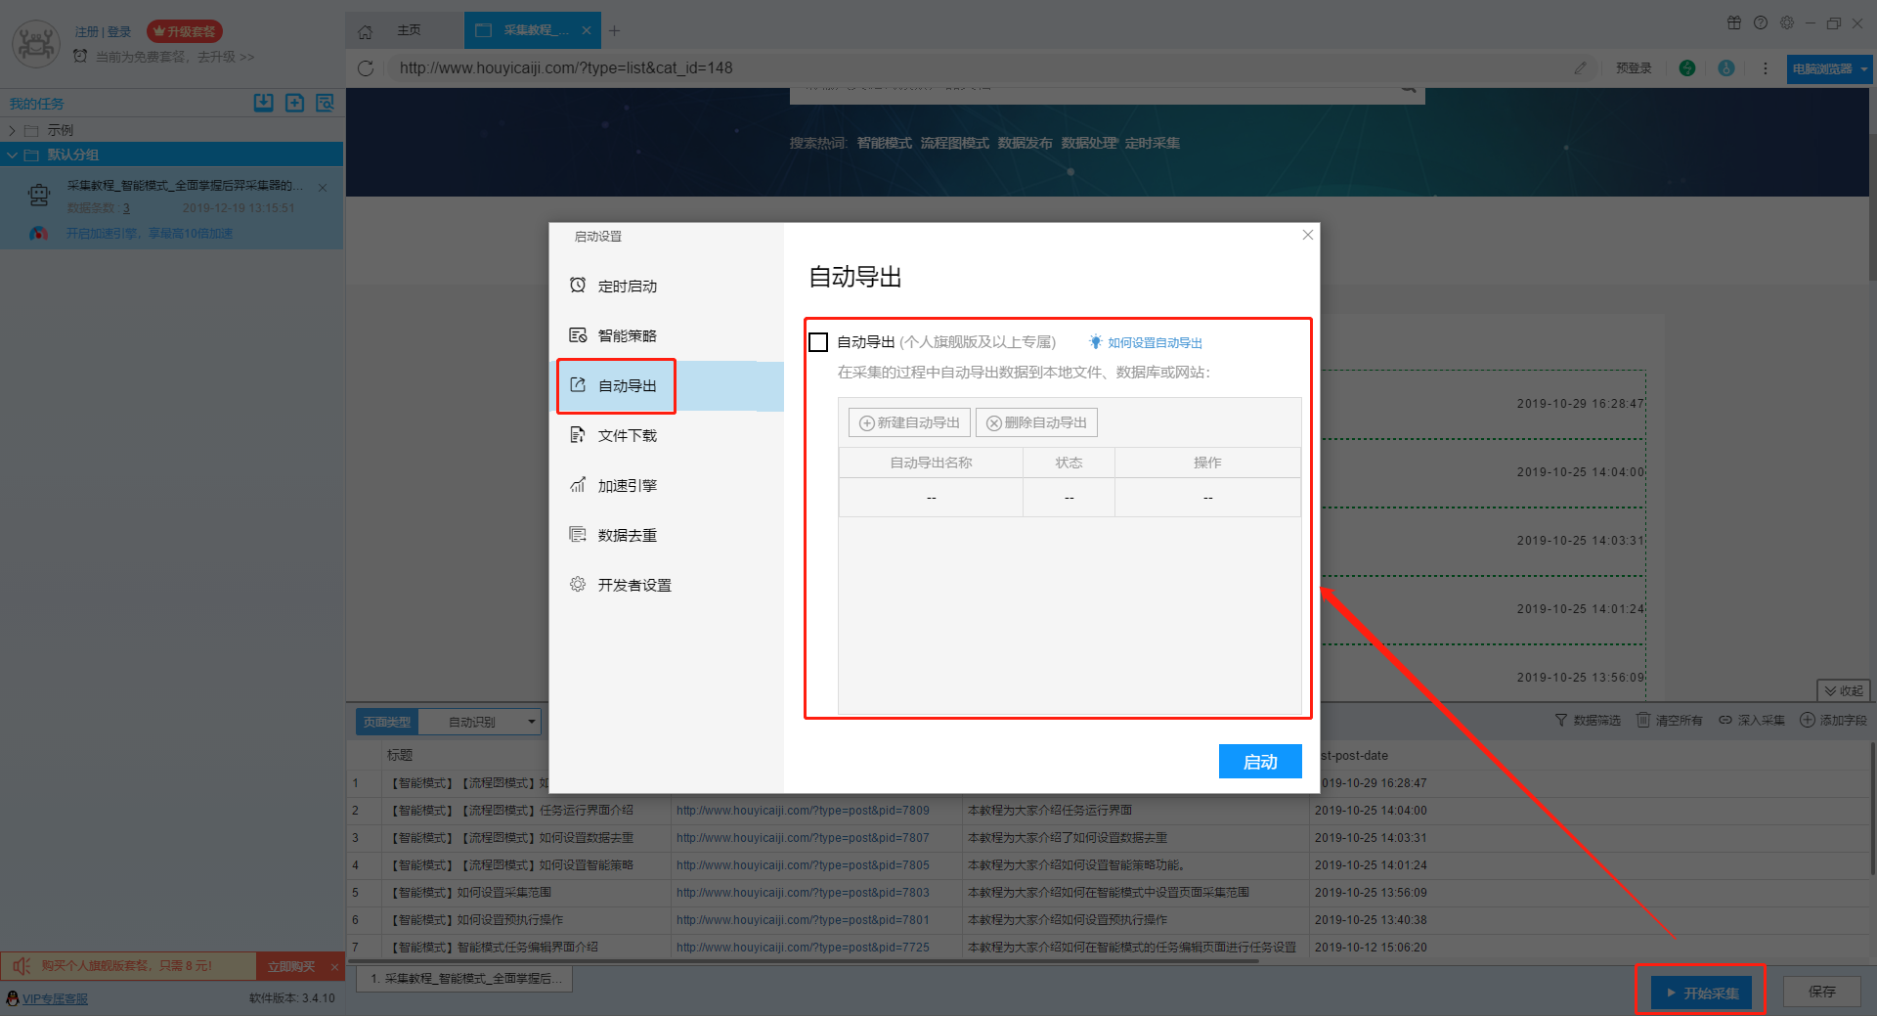Collapse the 默认分组 group
Image resolution: width=1877 pixels, height=1016 pixels.
coord(12,155)
